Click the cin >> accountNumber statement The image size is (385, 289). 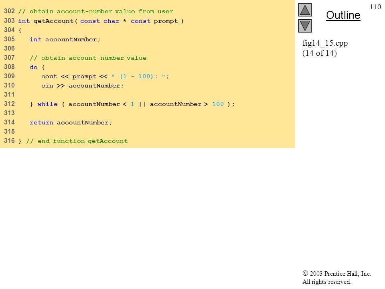(x=83, y=86)
